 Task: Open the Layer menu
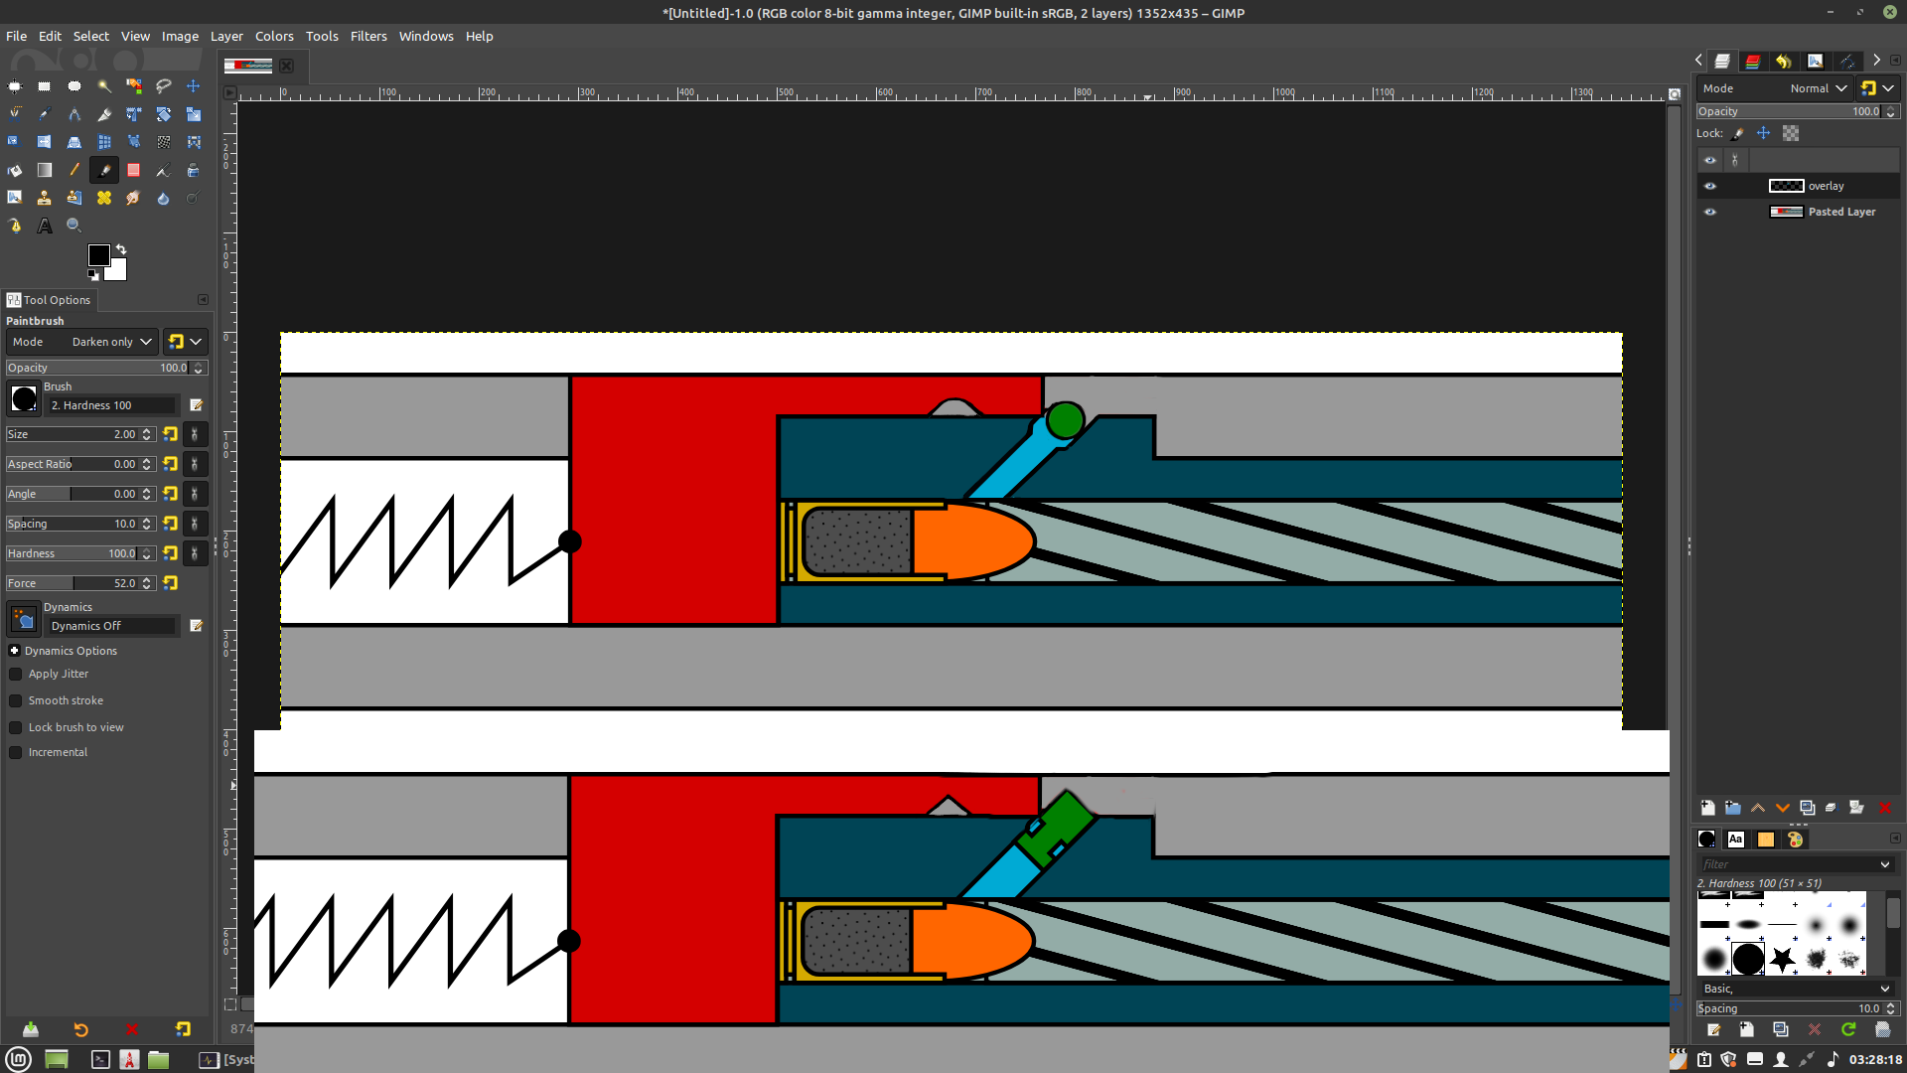226,36
